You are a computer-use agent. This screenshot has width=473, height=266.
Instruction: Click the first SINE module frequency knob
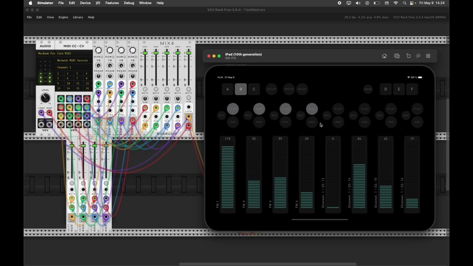[x=98, y=50]
